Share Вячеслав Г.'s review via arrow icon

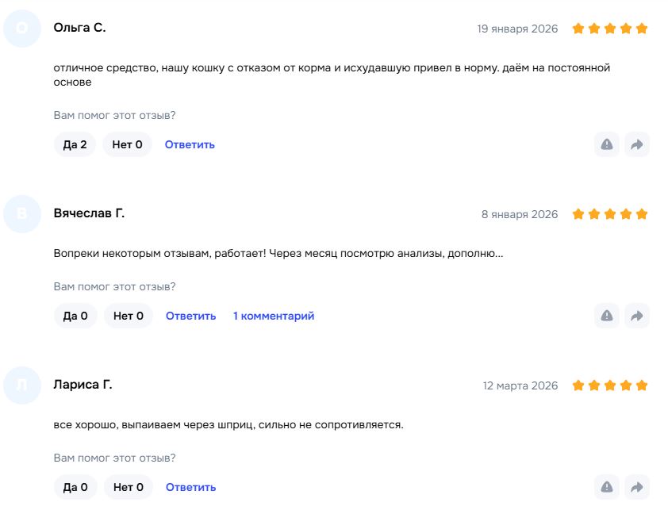click(637, 316)
